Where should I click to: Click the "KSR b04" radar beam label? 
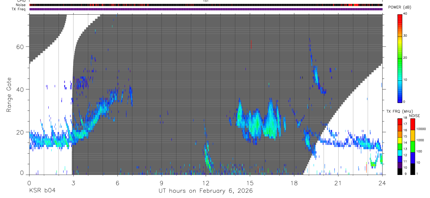pyautogui.click(x=42, y=191)
